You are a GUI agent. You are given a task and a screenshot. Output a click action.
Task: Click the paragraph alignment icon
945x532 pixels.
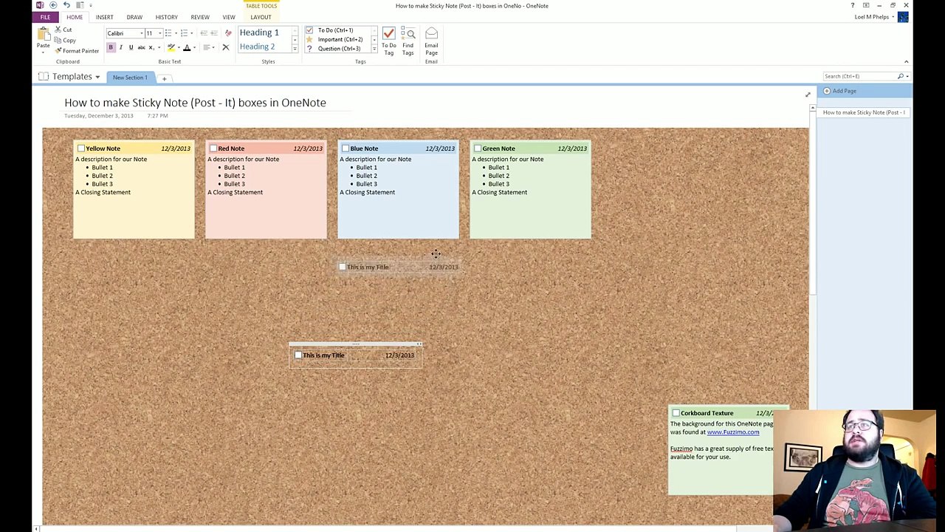pos(206,47)
